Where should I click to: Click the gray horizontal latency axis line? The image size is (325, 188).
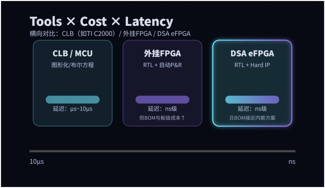(x=162, y=151)
